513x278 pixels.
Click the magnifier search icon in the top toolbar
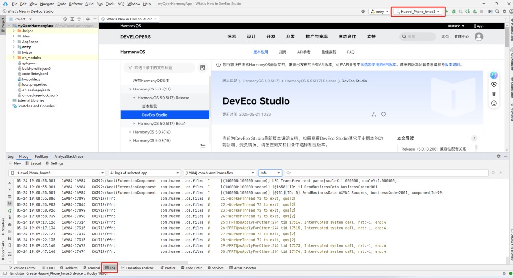[497, 12]
